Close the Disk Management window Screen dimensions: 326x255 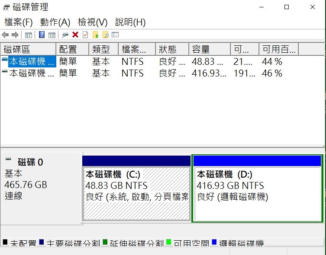[313, 7]
